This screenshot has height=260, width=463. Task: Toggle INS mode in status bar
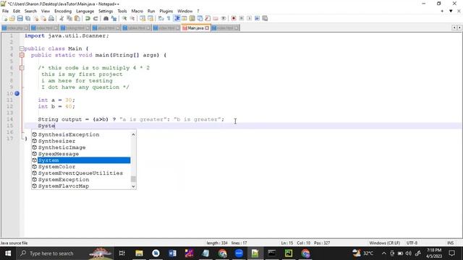pos(450,243)
